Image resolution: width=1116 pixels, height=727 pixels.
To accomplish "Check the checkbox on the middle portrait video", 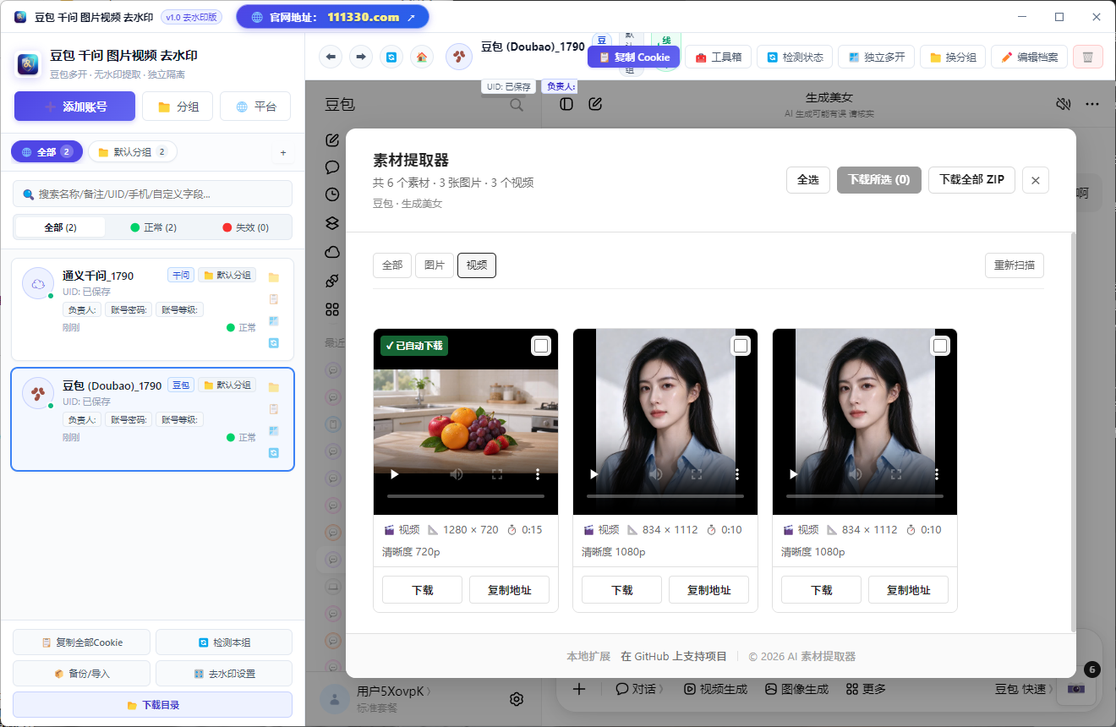I will 741,346.
